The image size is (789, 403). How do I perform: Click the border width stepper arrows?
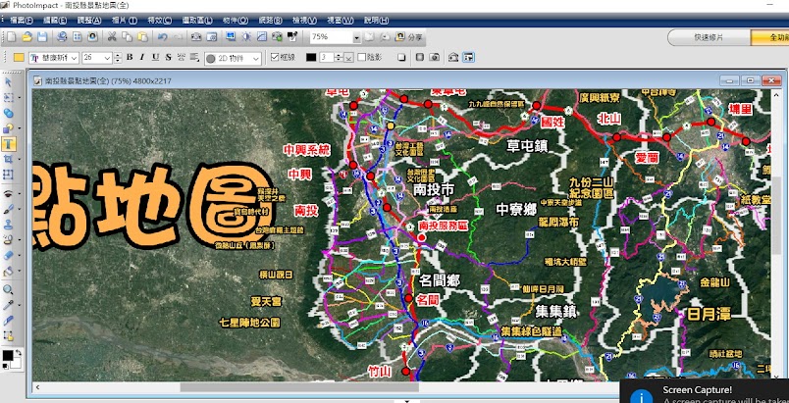pos(339,58)
